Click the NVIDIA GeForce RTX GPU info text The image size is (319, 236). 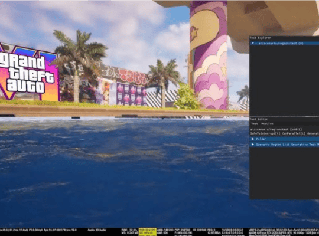(x=284, y=232)
